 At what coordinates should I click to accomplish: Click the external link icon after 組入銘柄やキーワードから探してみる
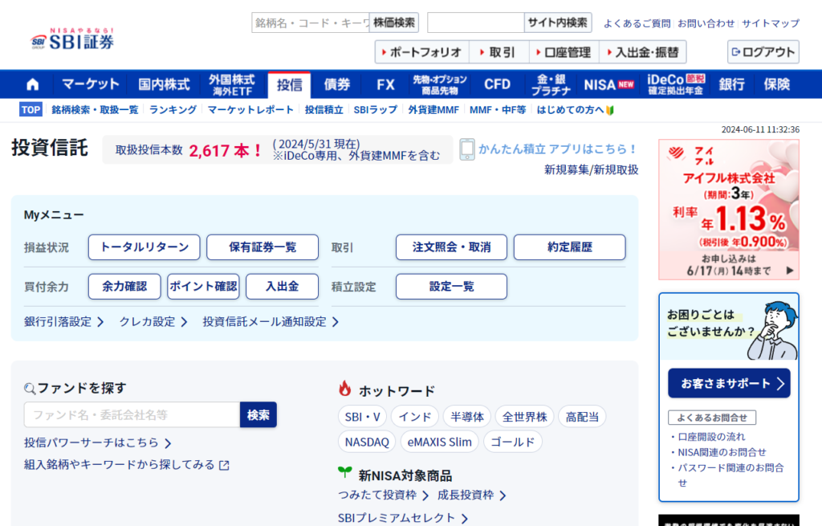(x=224, y=465)
